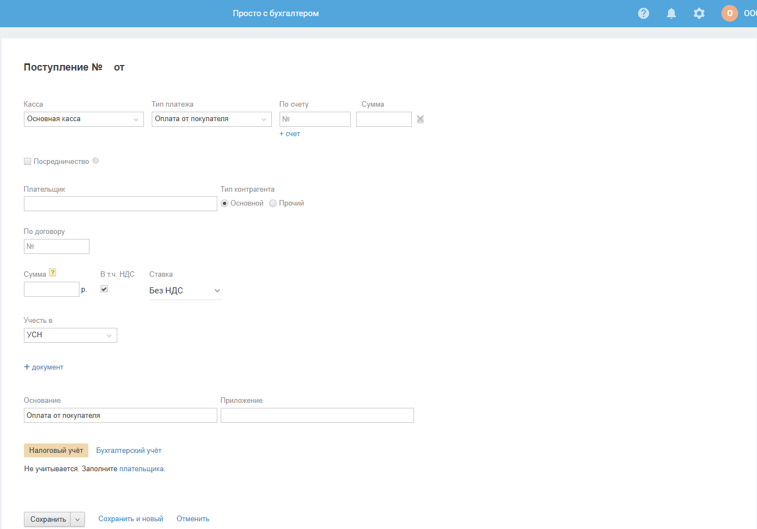
Task: Focus the Плательщик input field
Action: click(x=121, y=203)
